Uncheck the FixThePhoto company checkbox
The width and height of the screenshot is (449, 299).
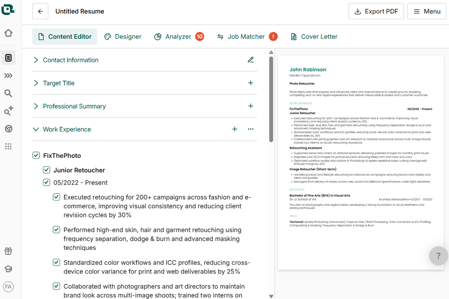36,155
